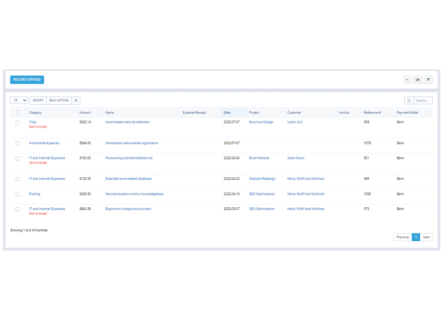The width and height of the screenshot is (443, 320).
Task: Click the magnifier search icon
Action: (x=409, y=100)
